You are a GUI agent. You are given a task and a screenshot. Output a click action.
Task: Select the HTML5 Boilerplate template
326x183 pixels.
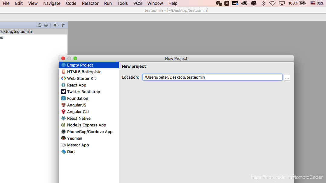pyautogui.click(x=89, y=72)
